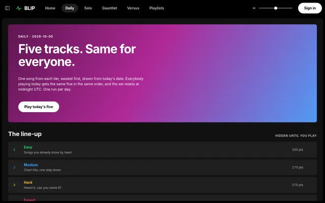Click the number 1 in Easy row
The height and width of the screenshot is (203, 325).
tap(14, 150)
